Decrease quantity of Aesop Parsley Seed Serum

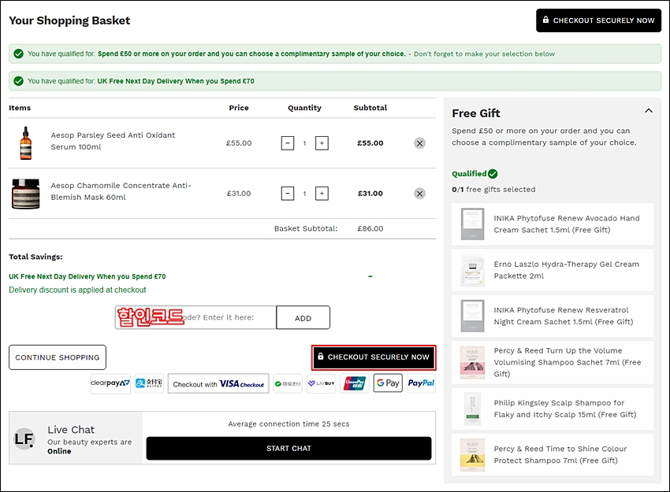288,143
